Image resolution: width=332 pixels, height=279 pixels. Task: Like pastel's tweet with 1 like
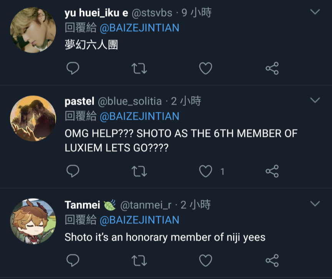206,171
